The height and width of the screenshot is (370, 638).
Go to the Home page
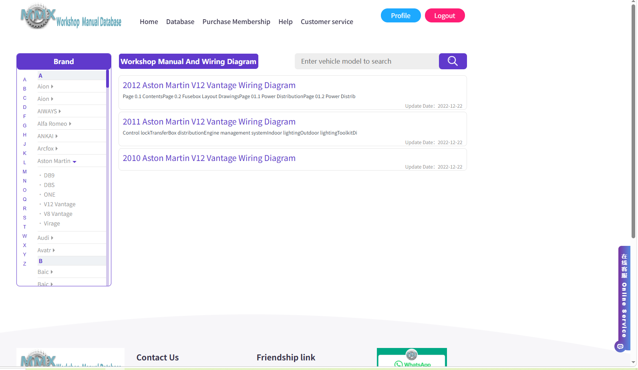[x=149, y=22]
